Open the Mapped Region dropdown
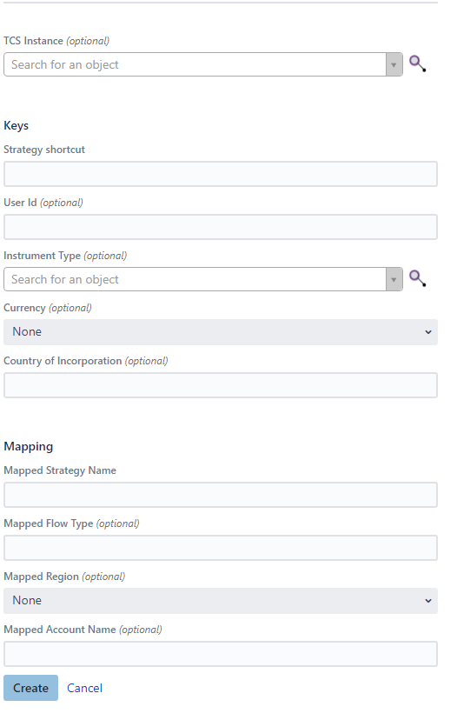This screenshot has height=720, width=457. 221,601
